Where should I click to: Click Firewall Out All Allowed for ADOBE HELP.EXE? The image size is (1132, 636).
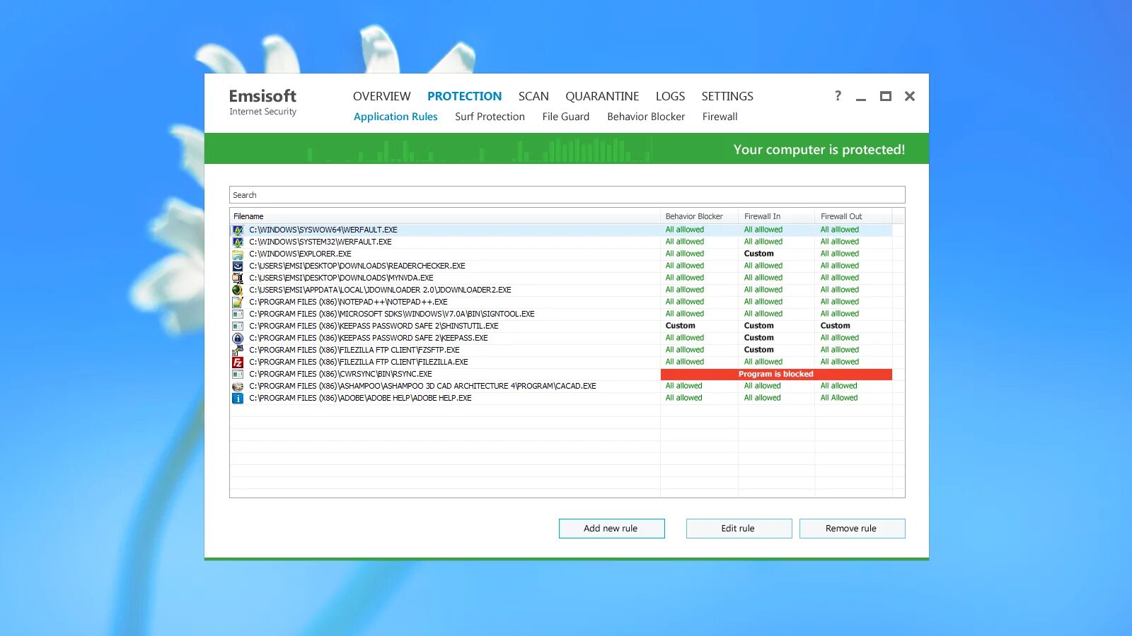point(839,398)
